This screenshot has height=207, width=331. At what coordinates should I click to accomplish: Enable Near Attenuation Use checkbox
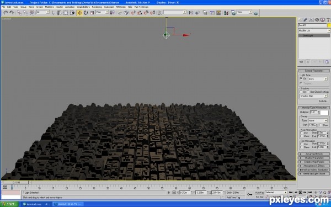[301, 133]
